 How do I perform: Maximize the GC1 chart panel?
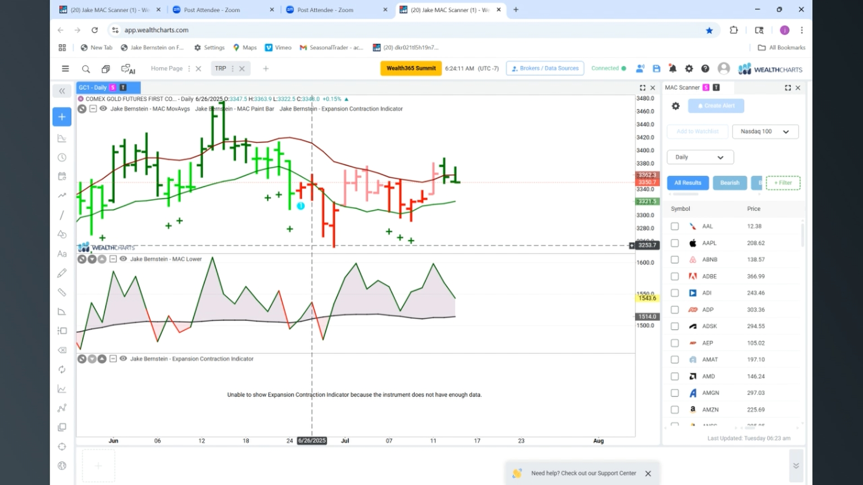tap(643, 88)
